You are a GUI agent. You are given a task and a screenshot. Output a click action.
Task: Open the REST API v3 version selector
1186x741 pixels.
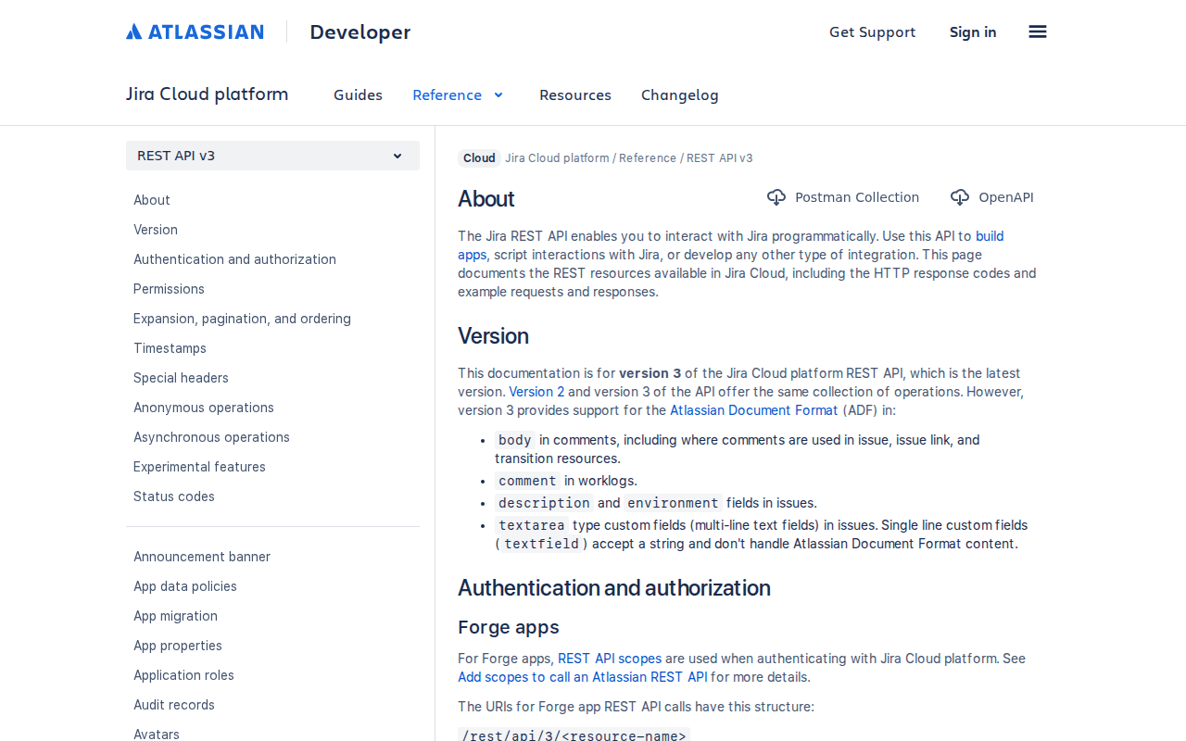tap(272, 156)
